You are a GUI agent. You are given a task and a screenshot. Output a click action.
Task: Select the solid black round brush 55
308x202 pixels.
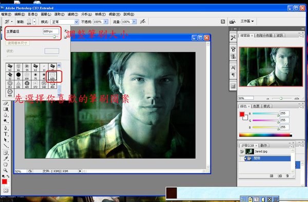18,75
